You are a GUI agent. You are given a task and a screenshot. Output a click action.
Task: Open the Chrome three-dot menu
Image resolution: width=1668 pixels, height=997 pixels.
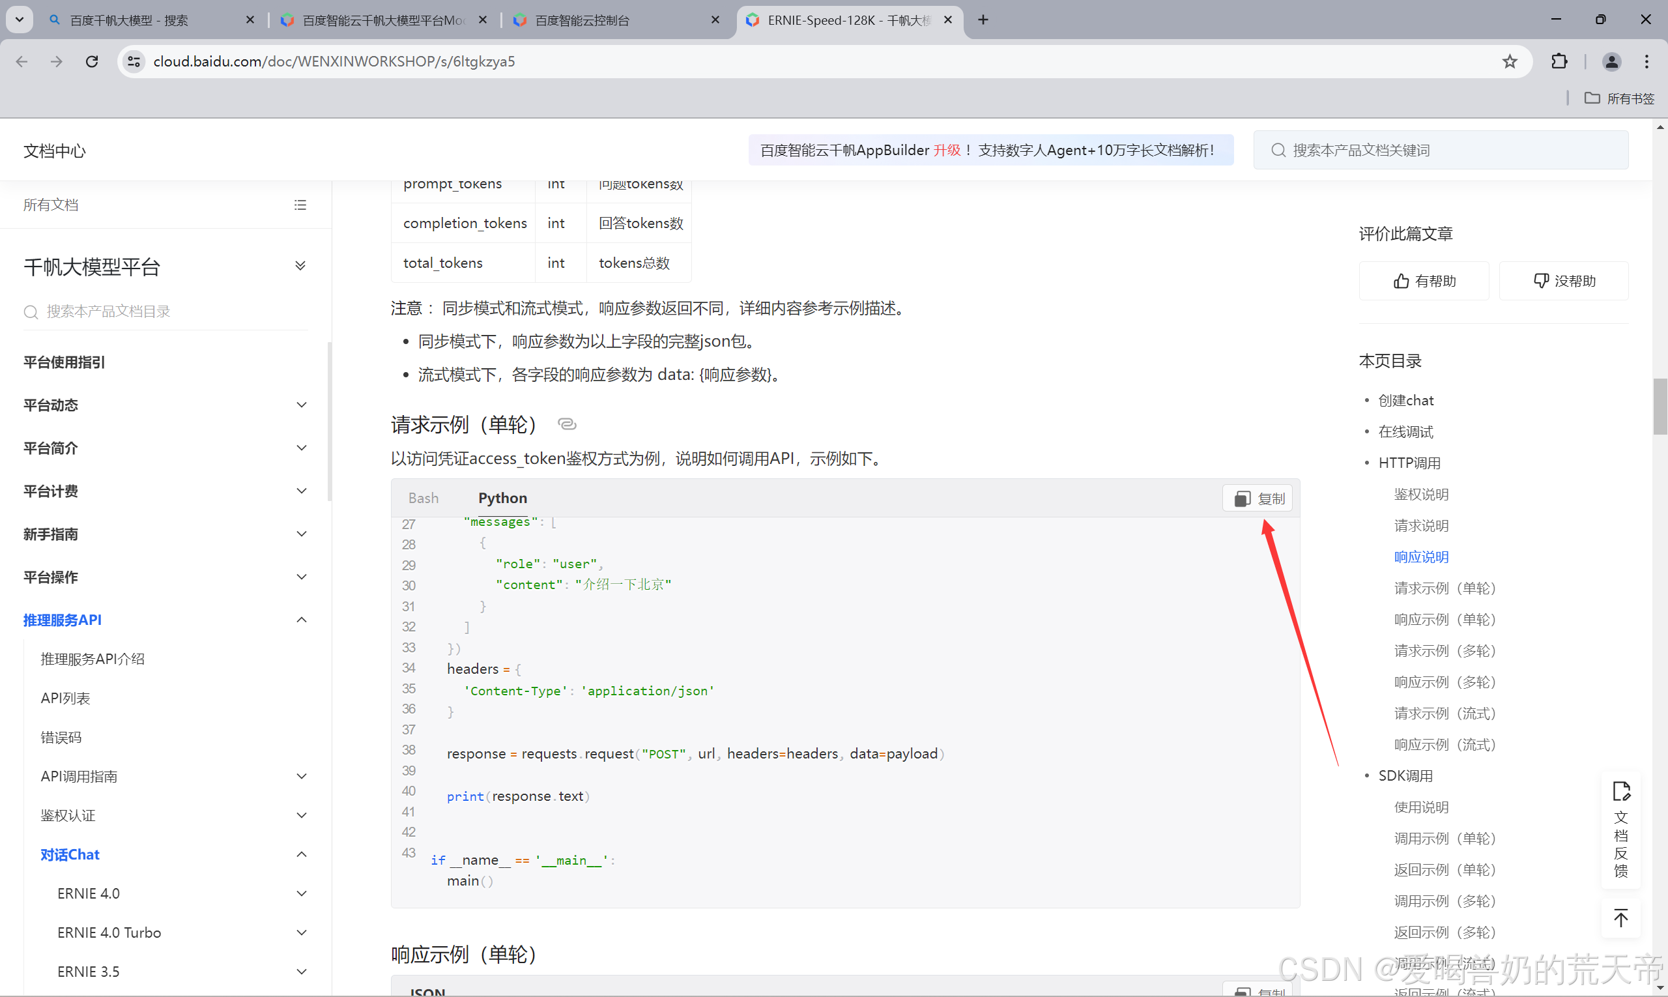point(1646,61)
